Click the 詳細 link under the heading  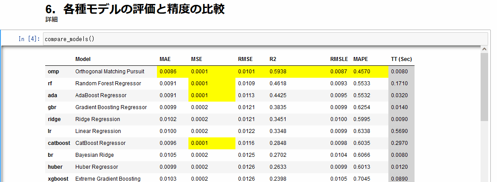(51, 19)
